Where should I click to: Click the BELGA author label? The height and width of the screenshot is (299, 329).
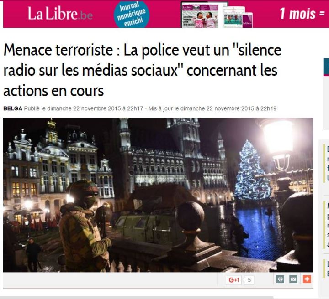(13, 108)
